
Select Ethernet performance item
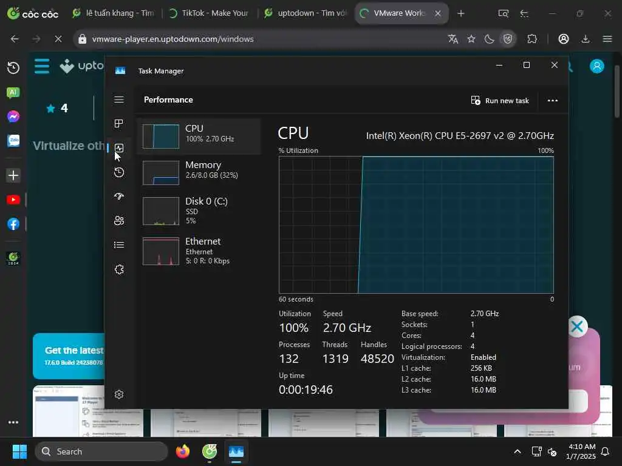click(x=199, y=251)
